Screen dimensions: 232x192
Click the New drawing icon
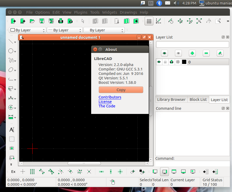(13, 21)
